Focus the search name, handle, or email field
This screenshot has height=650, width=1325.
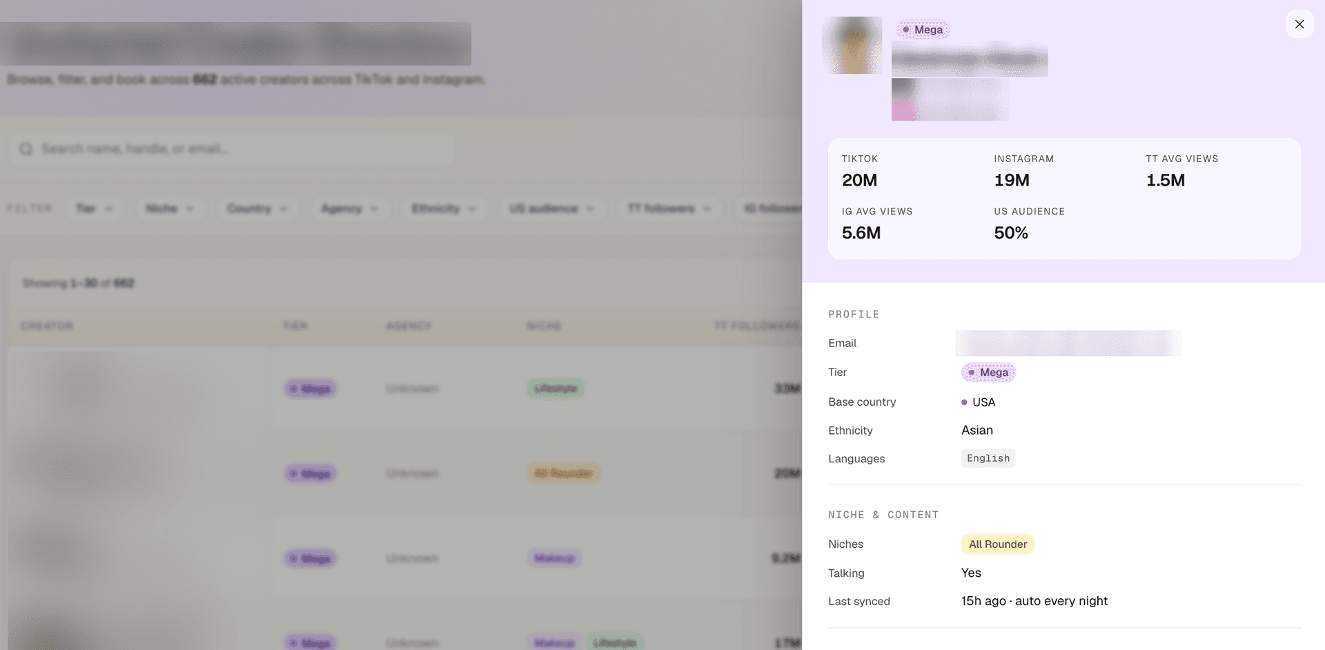[231, 149]
